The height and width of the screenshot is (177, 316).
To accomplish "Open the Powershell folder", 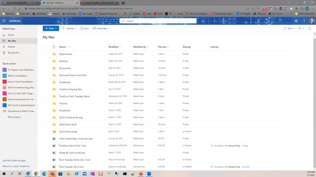I will pos(65,110).
